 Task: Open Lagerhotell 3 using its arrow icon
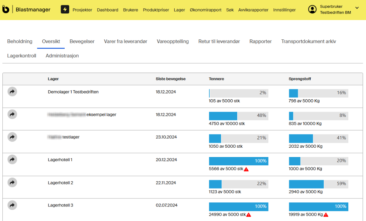[12, 205]
